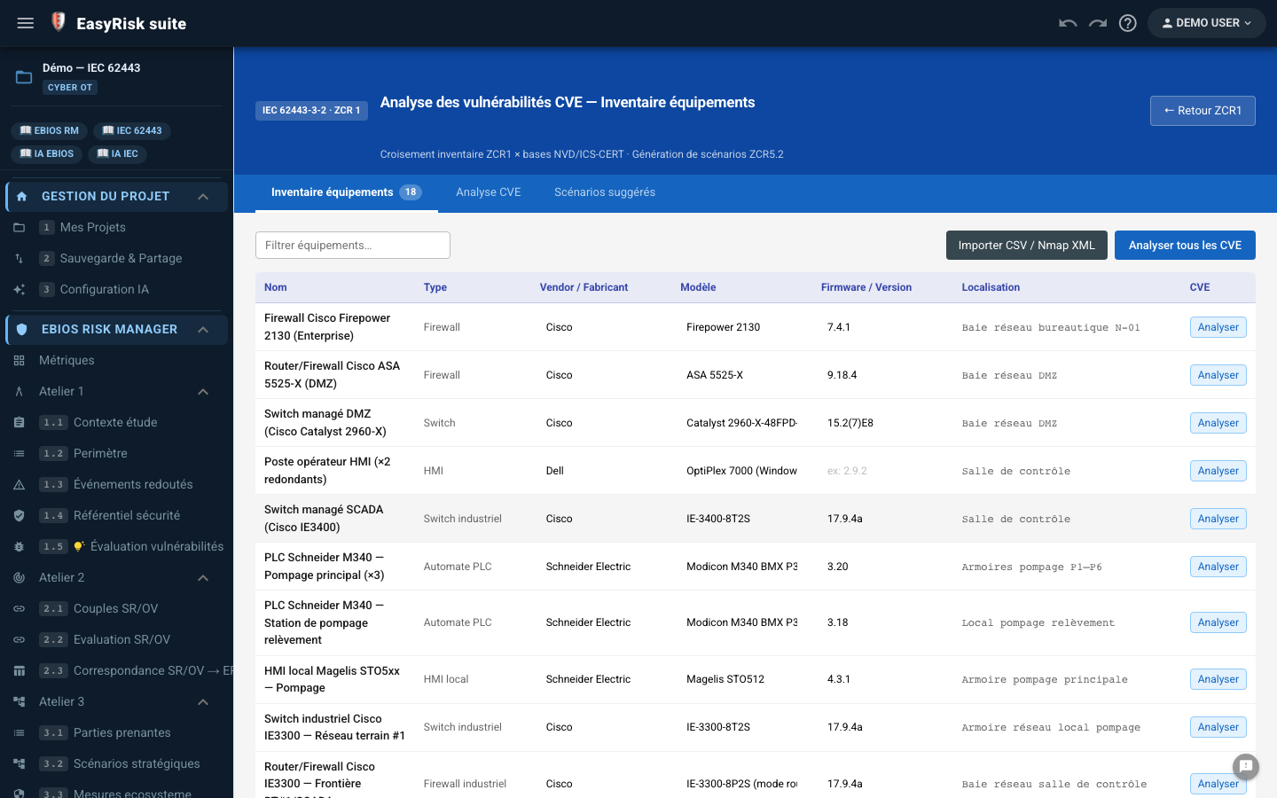Open Contexte étude step 1.1
The height and width of the screenshot is (798, 1277).
116,423
